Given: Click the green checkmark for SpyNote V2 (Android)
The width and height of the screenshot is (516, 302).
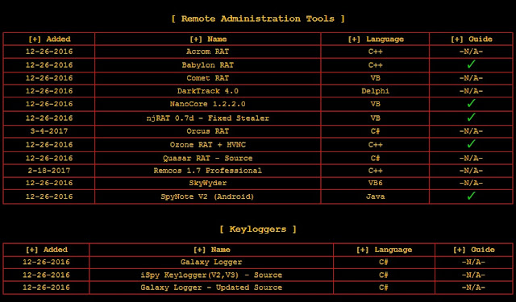Looking at the screenshot, I should click(x=471, y=197).
